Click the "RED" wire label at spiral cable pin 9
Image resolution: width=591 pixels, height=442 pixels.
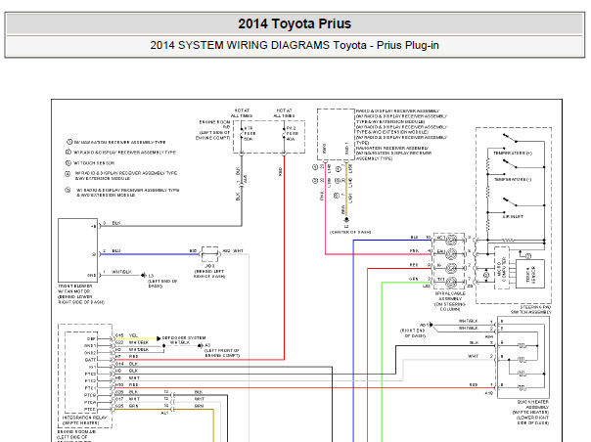click(414, 265)
